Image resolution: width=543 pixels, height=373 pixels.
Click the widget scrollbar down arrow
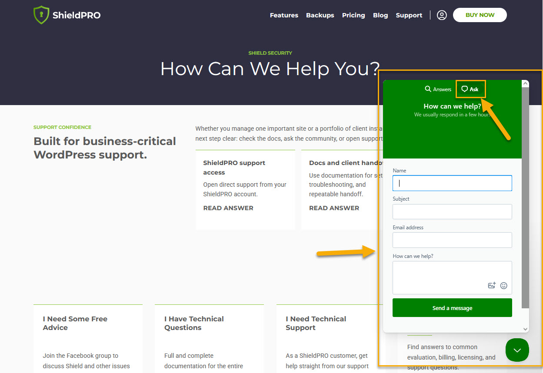point(525,329)
